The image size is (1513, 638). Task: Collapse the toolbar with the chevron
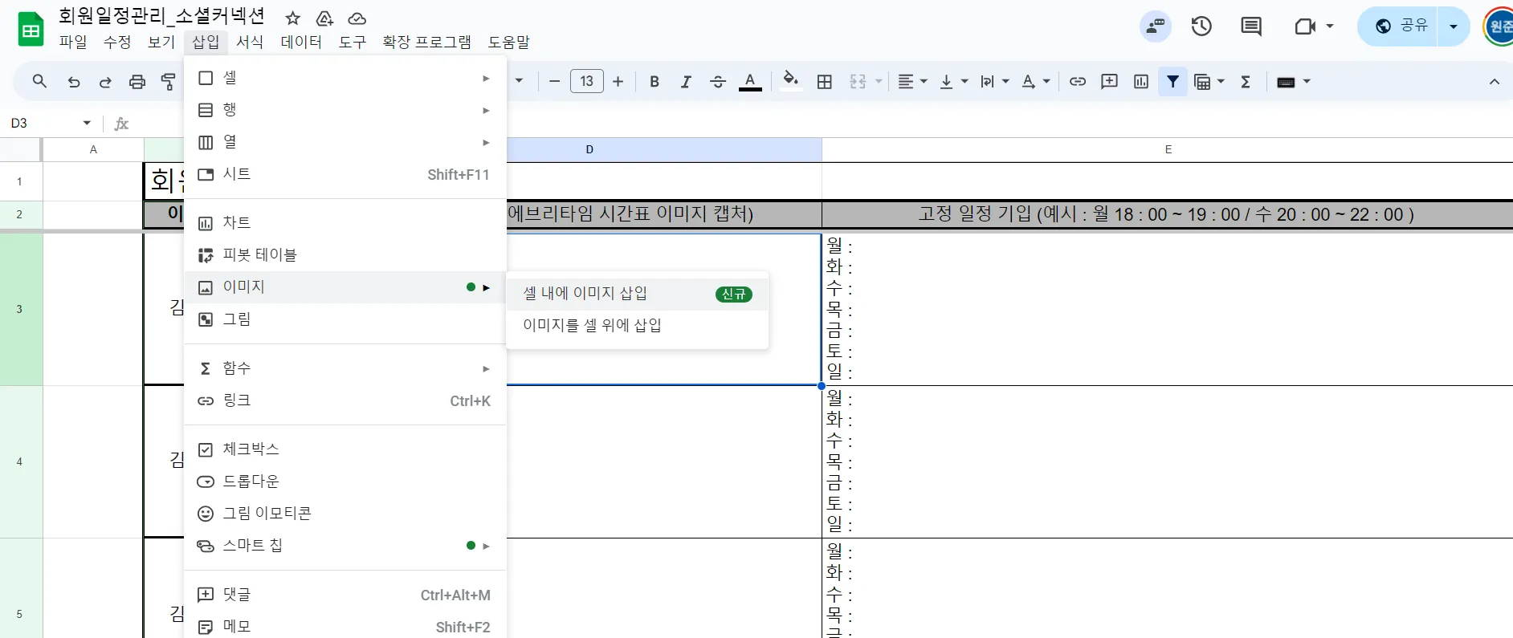[x=1495, y=81]
